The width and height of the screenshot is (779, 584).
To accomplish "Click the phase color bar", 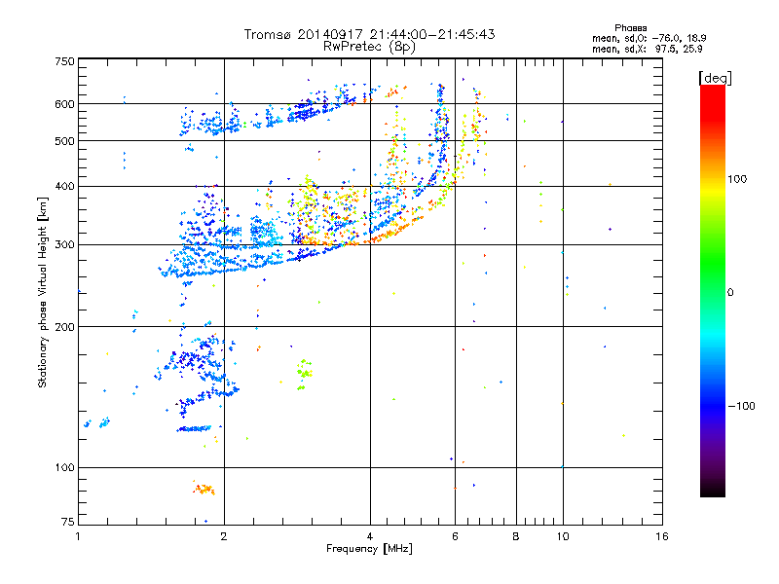I will (x=713, y=290).
